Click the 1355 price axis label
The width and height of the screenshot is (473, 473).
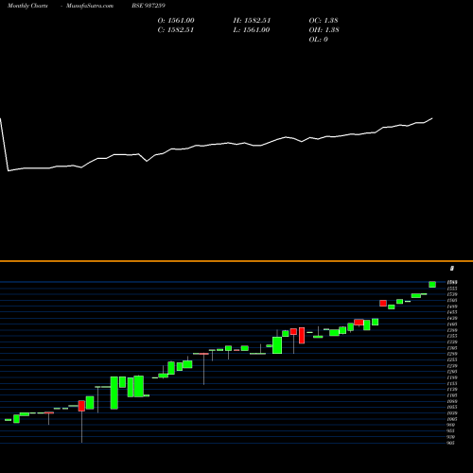coord(452,336)
